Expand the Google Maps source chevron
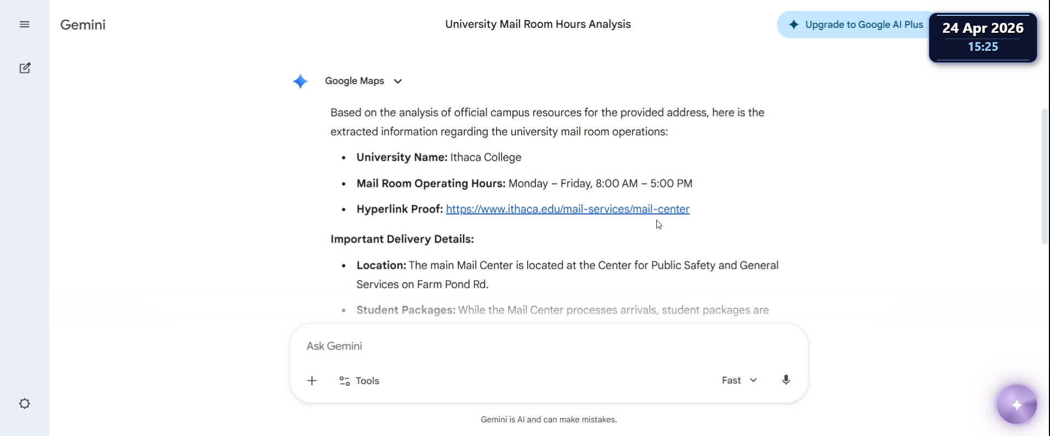1050x436 pixels. (x=398, y=81)
